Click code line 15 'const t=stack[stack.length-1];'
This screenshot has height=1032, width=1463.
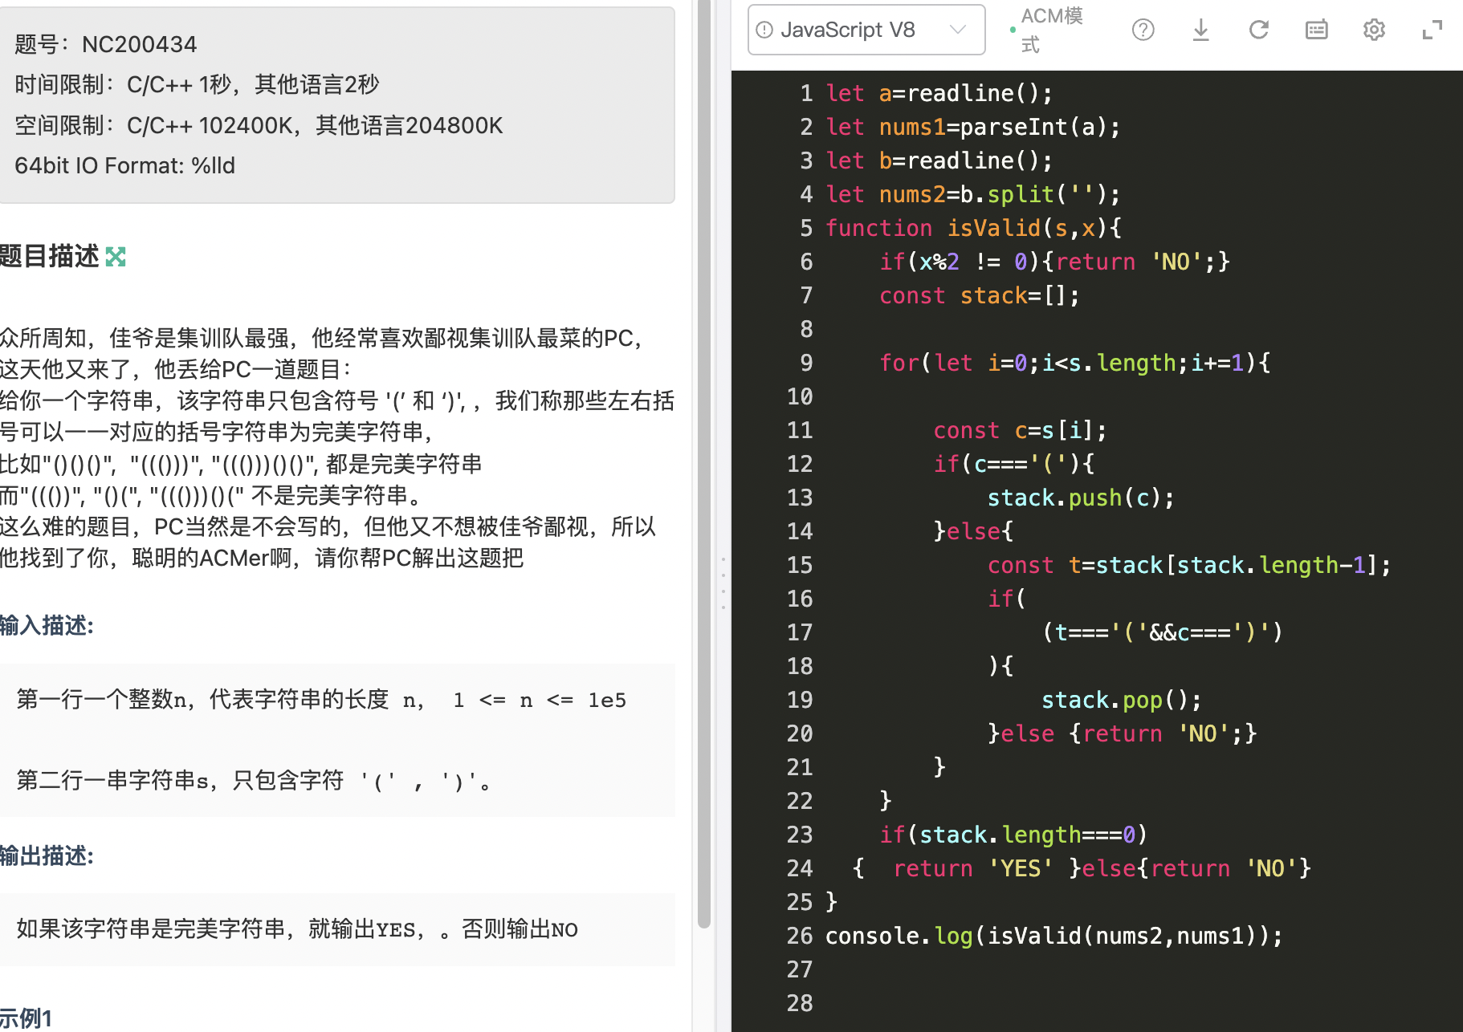pos(1188,565)
